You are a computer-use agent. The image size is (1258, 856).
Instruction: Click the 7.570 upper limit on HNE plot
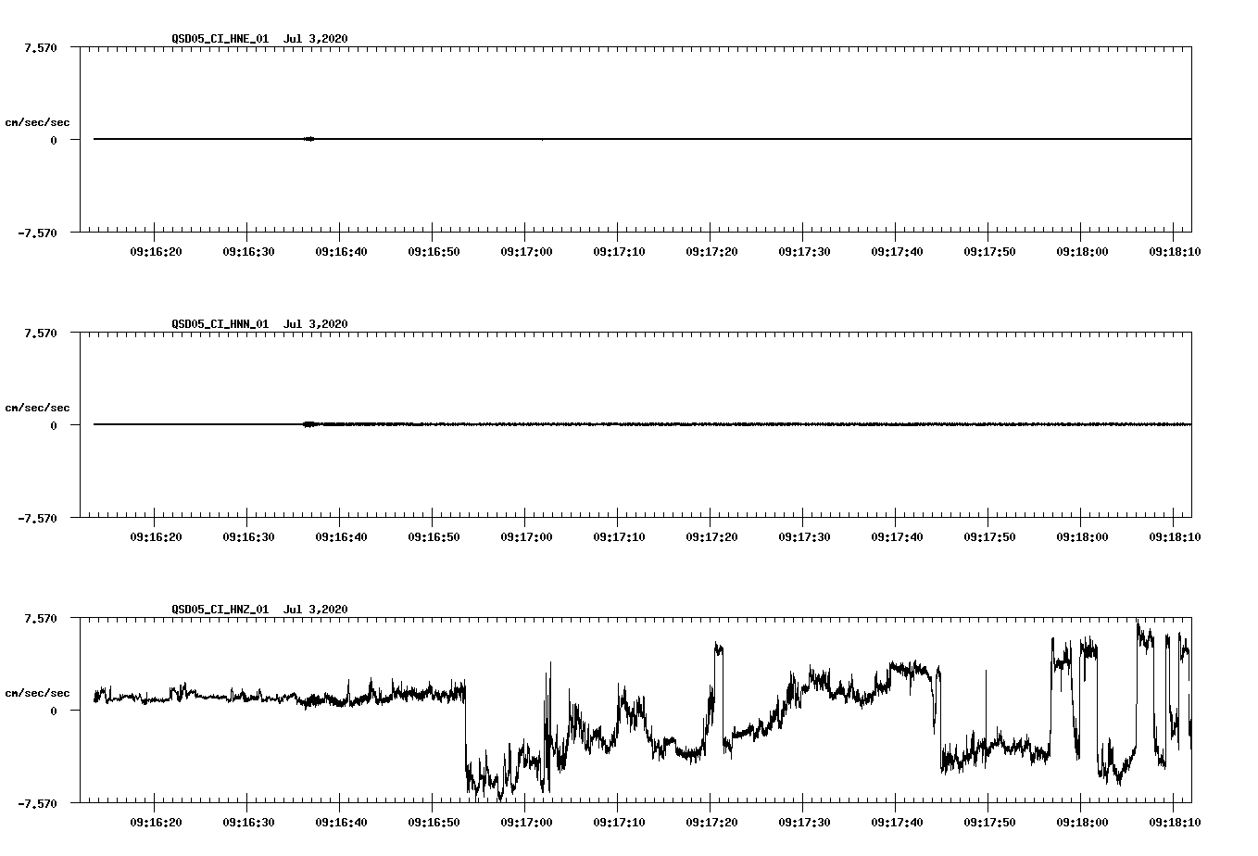41,47
